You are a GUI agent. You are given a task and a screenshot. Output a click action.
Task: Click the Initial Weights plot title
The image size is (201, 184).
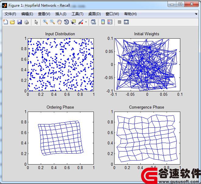(147, 34)
